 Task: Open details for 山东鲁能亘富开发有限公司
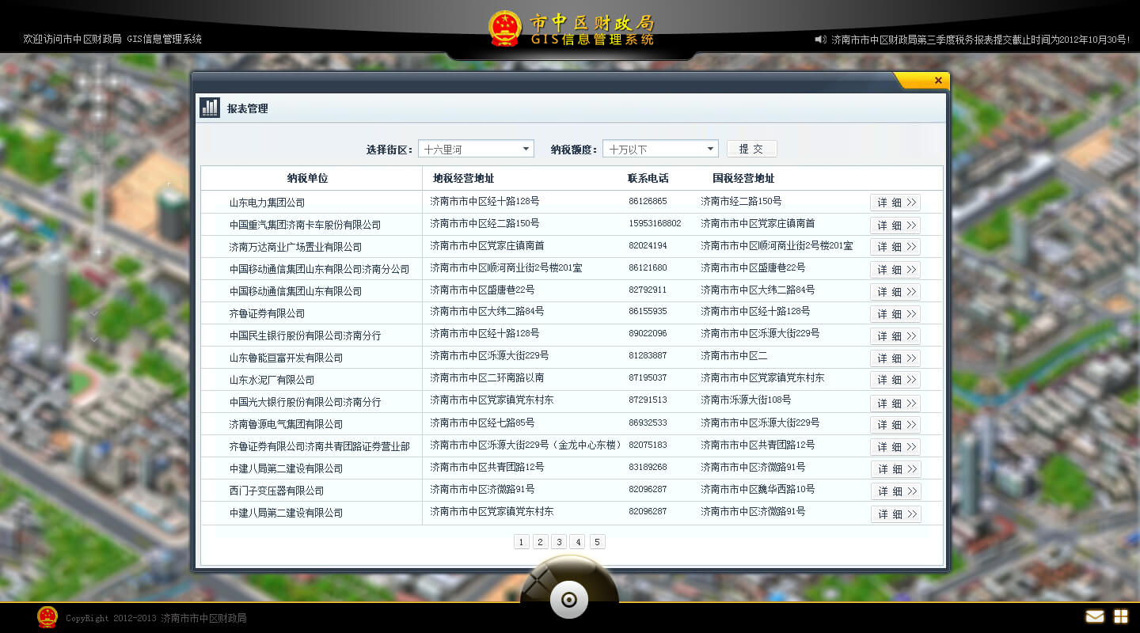[x=895, y=358]
